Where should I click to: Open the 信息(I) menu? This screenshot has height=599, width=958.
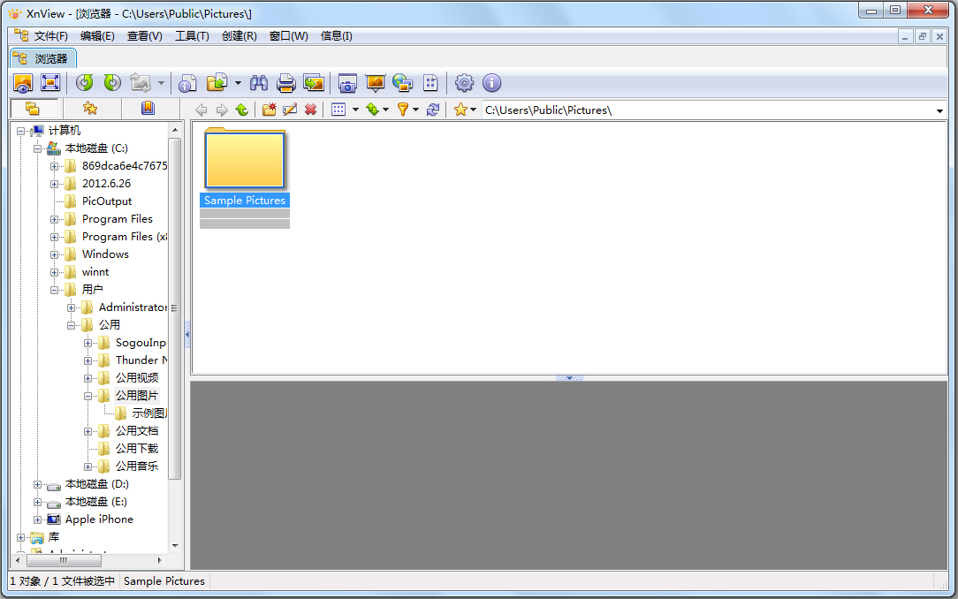[x=337, y=36]
